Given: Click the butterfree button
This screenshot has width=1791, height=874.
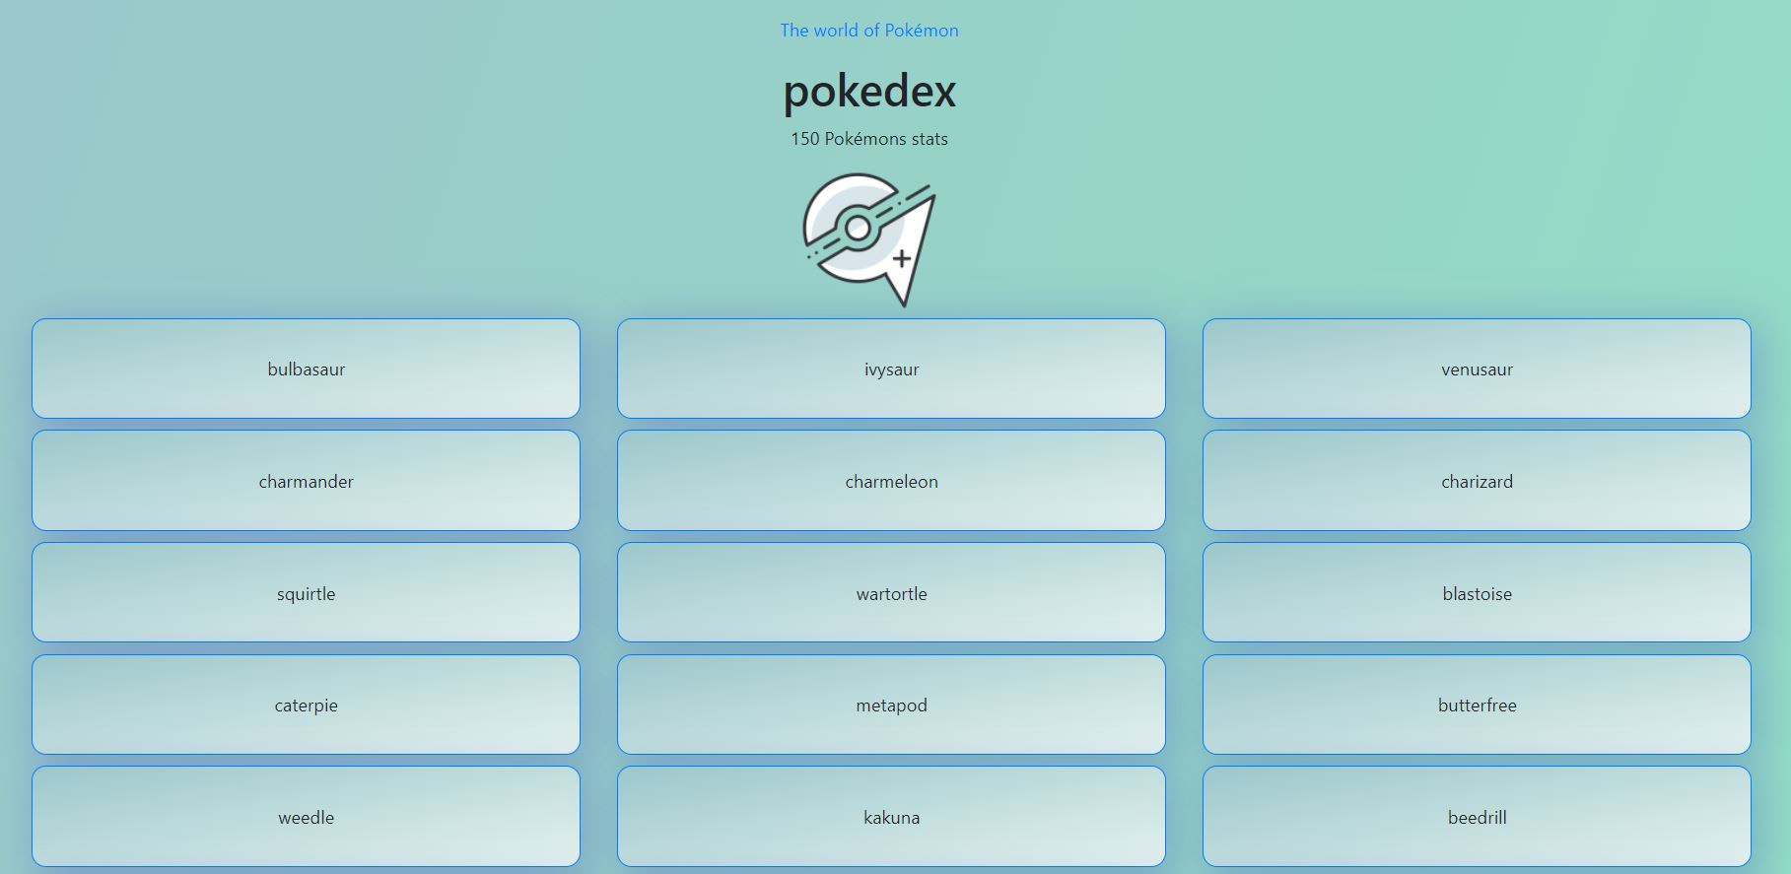Looking at the screenshot, I should coord(1477,705).
